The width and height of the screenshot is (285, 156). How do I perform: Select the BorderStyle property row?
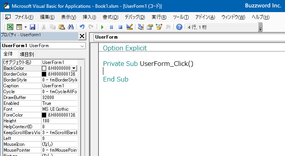40,80
